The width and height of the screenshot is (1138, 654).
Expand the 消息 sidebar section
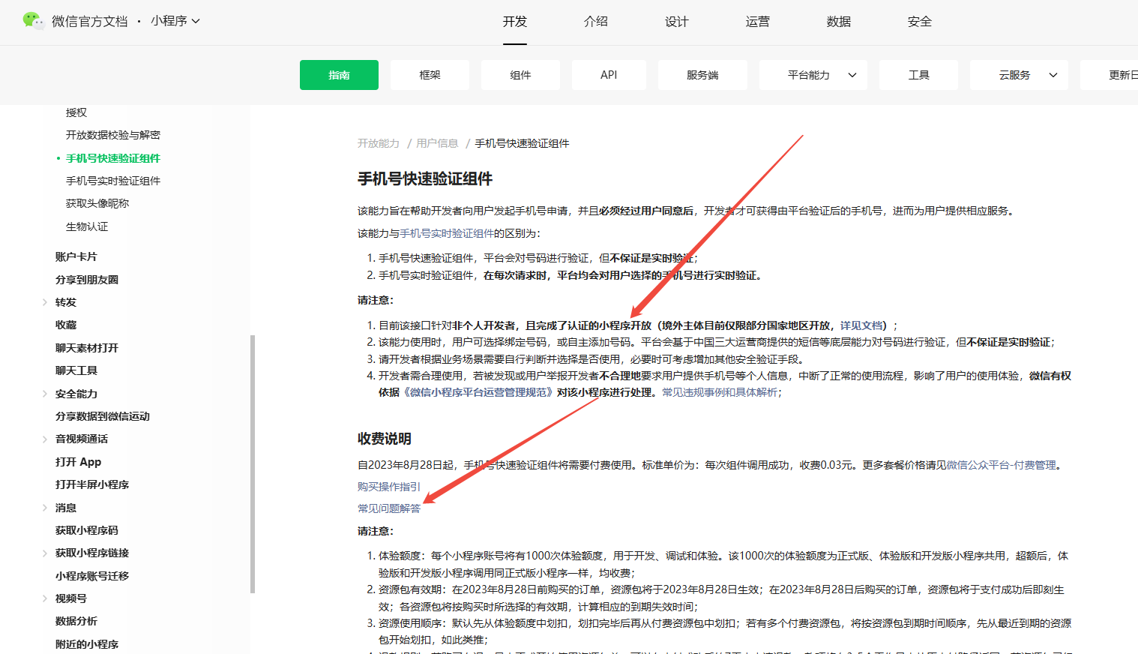45,508
